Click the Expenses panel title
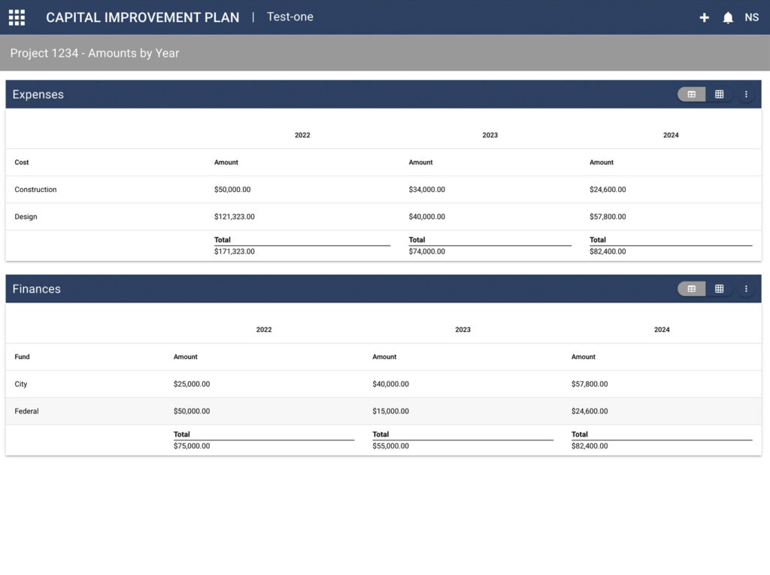The width and height of the screenshot is (770, 575). 38,94
